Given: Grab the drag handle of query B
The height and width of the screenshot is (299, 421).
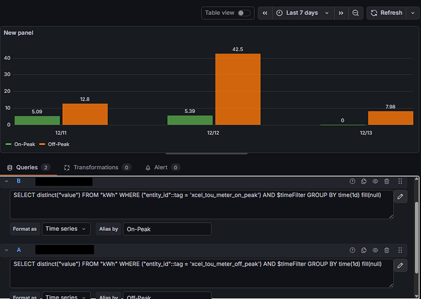Looking at the screenshot, I should click(x=400, y=181).
